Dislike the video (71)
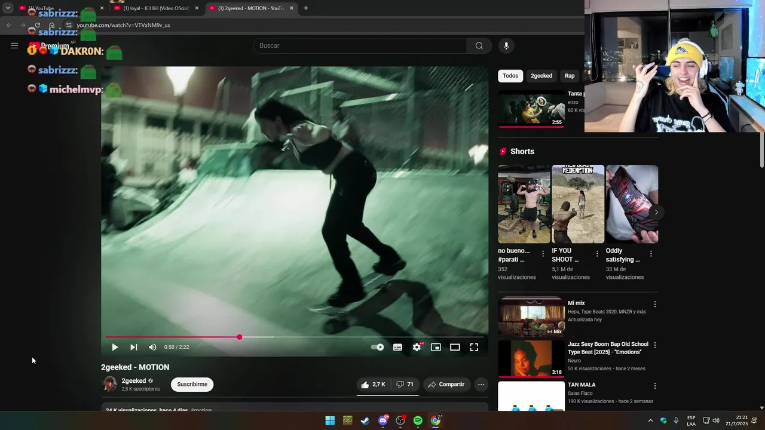Screen dimensions: 765x430 pos(405,385)
